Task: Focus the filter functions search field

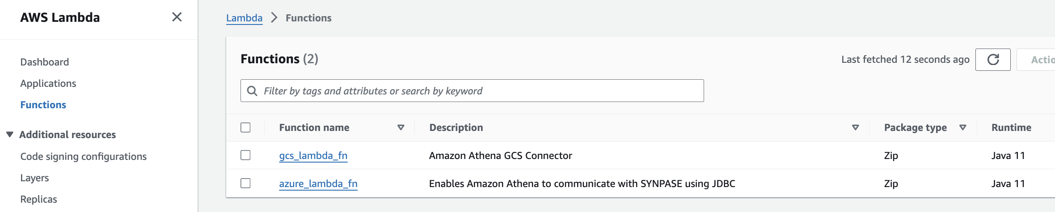Action: tap(478, 91)
